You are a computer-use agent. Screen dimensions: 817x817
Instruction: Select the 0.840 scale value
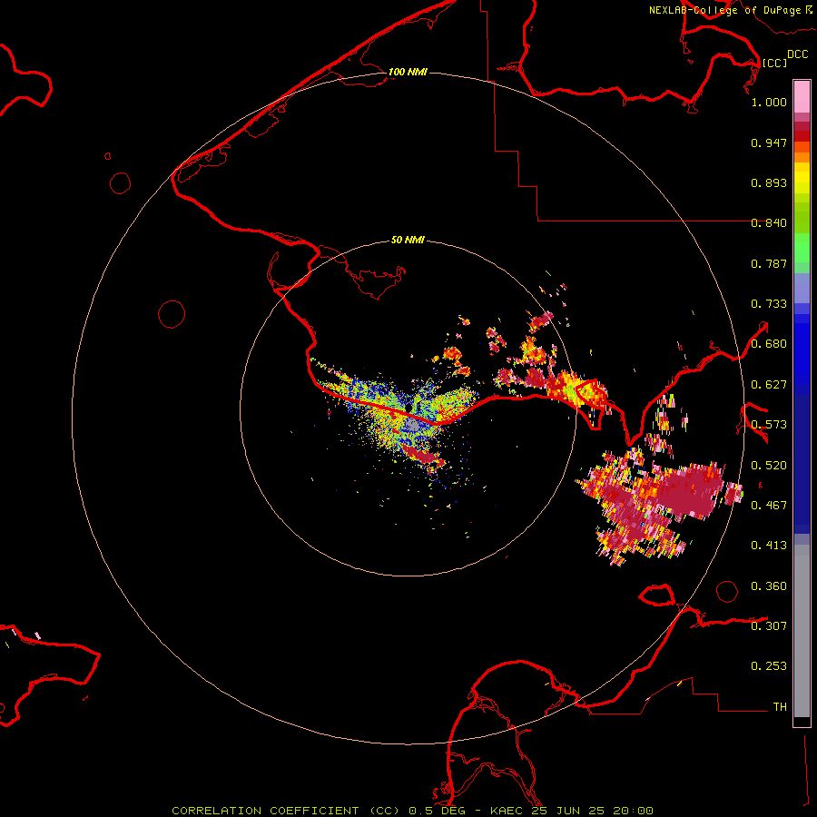[769, 223]
